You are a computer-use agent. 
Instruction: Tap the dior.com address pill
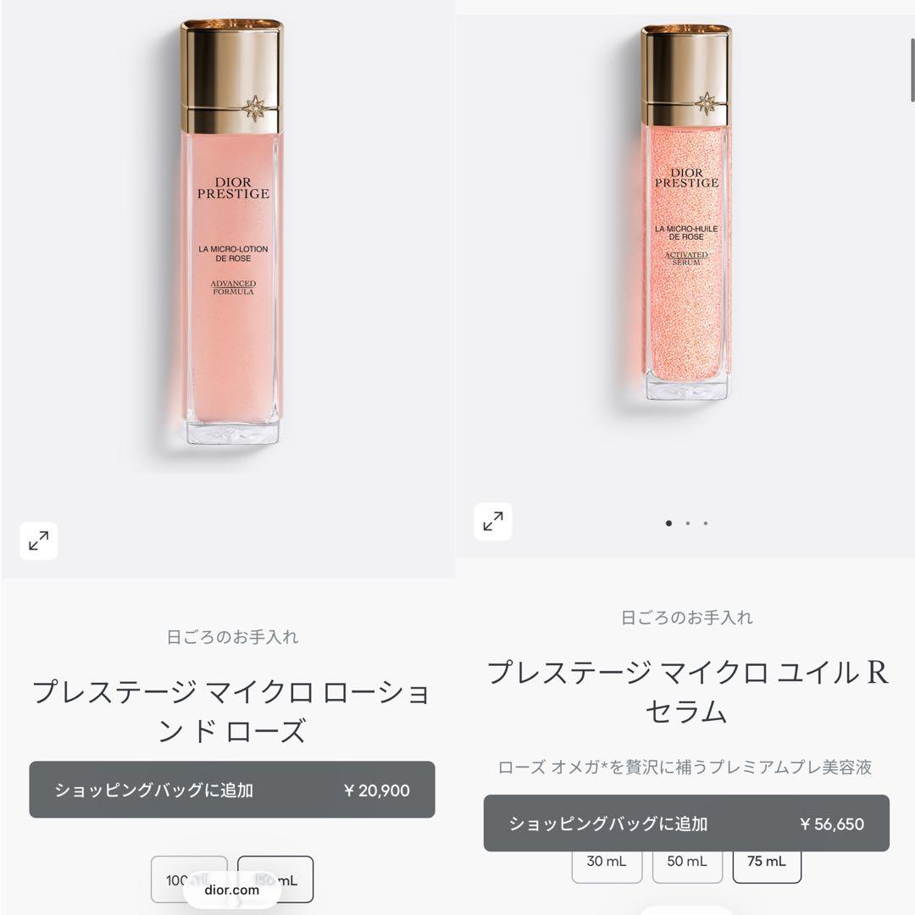pyautogui.click(x=231, y=890)
